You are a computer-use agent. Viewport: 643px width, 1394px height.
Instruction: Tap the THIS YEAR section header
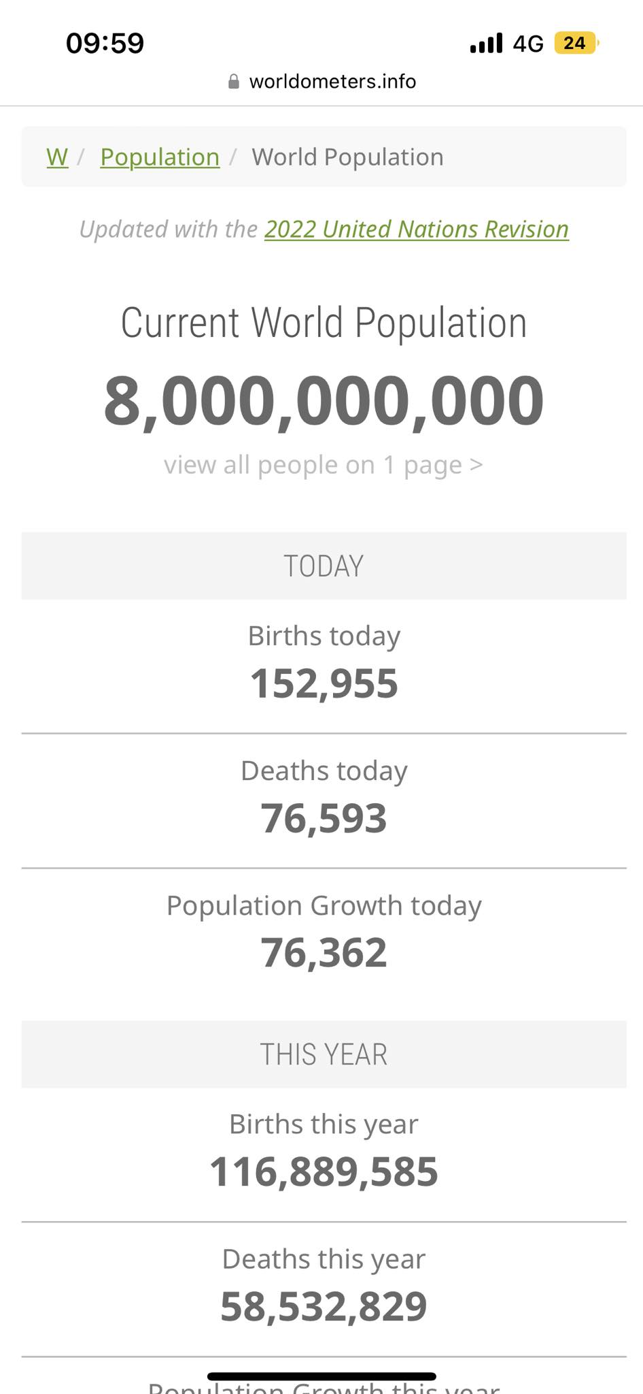(324, 1054)
